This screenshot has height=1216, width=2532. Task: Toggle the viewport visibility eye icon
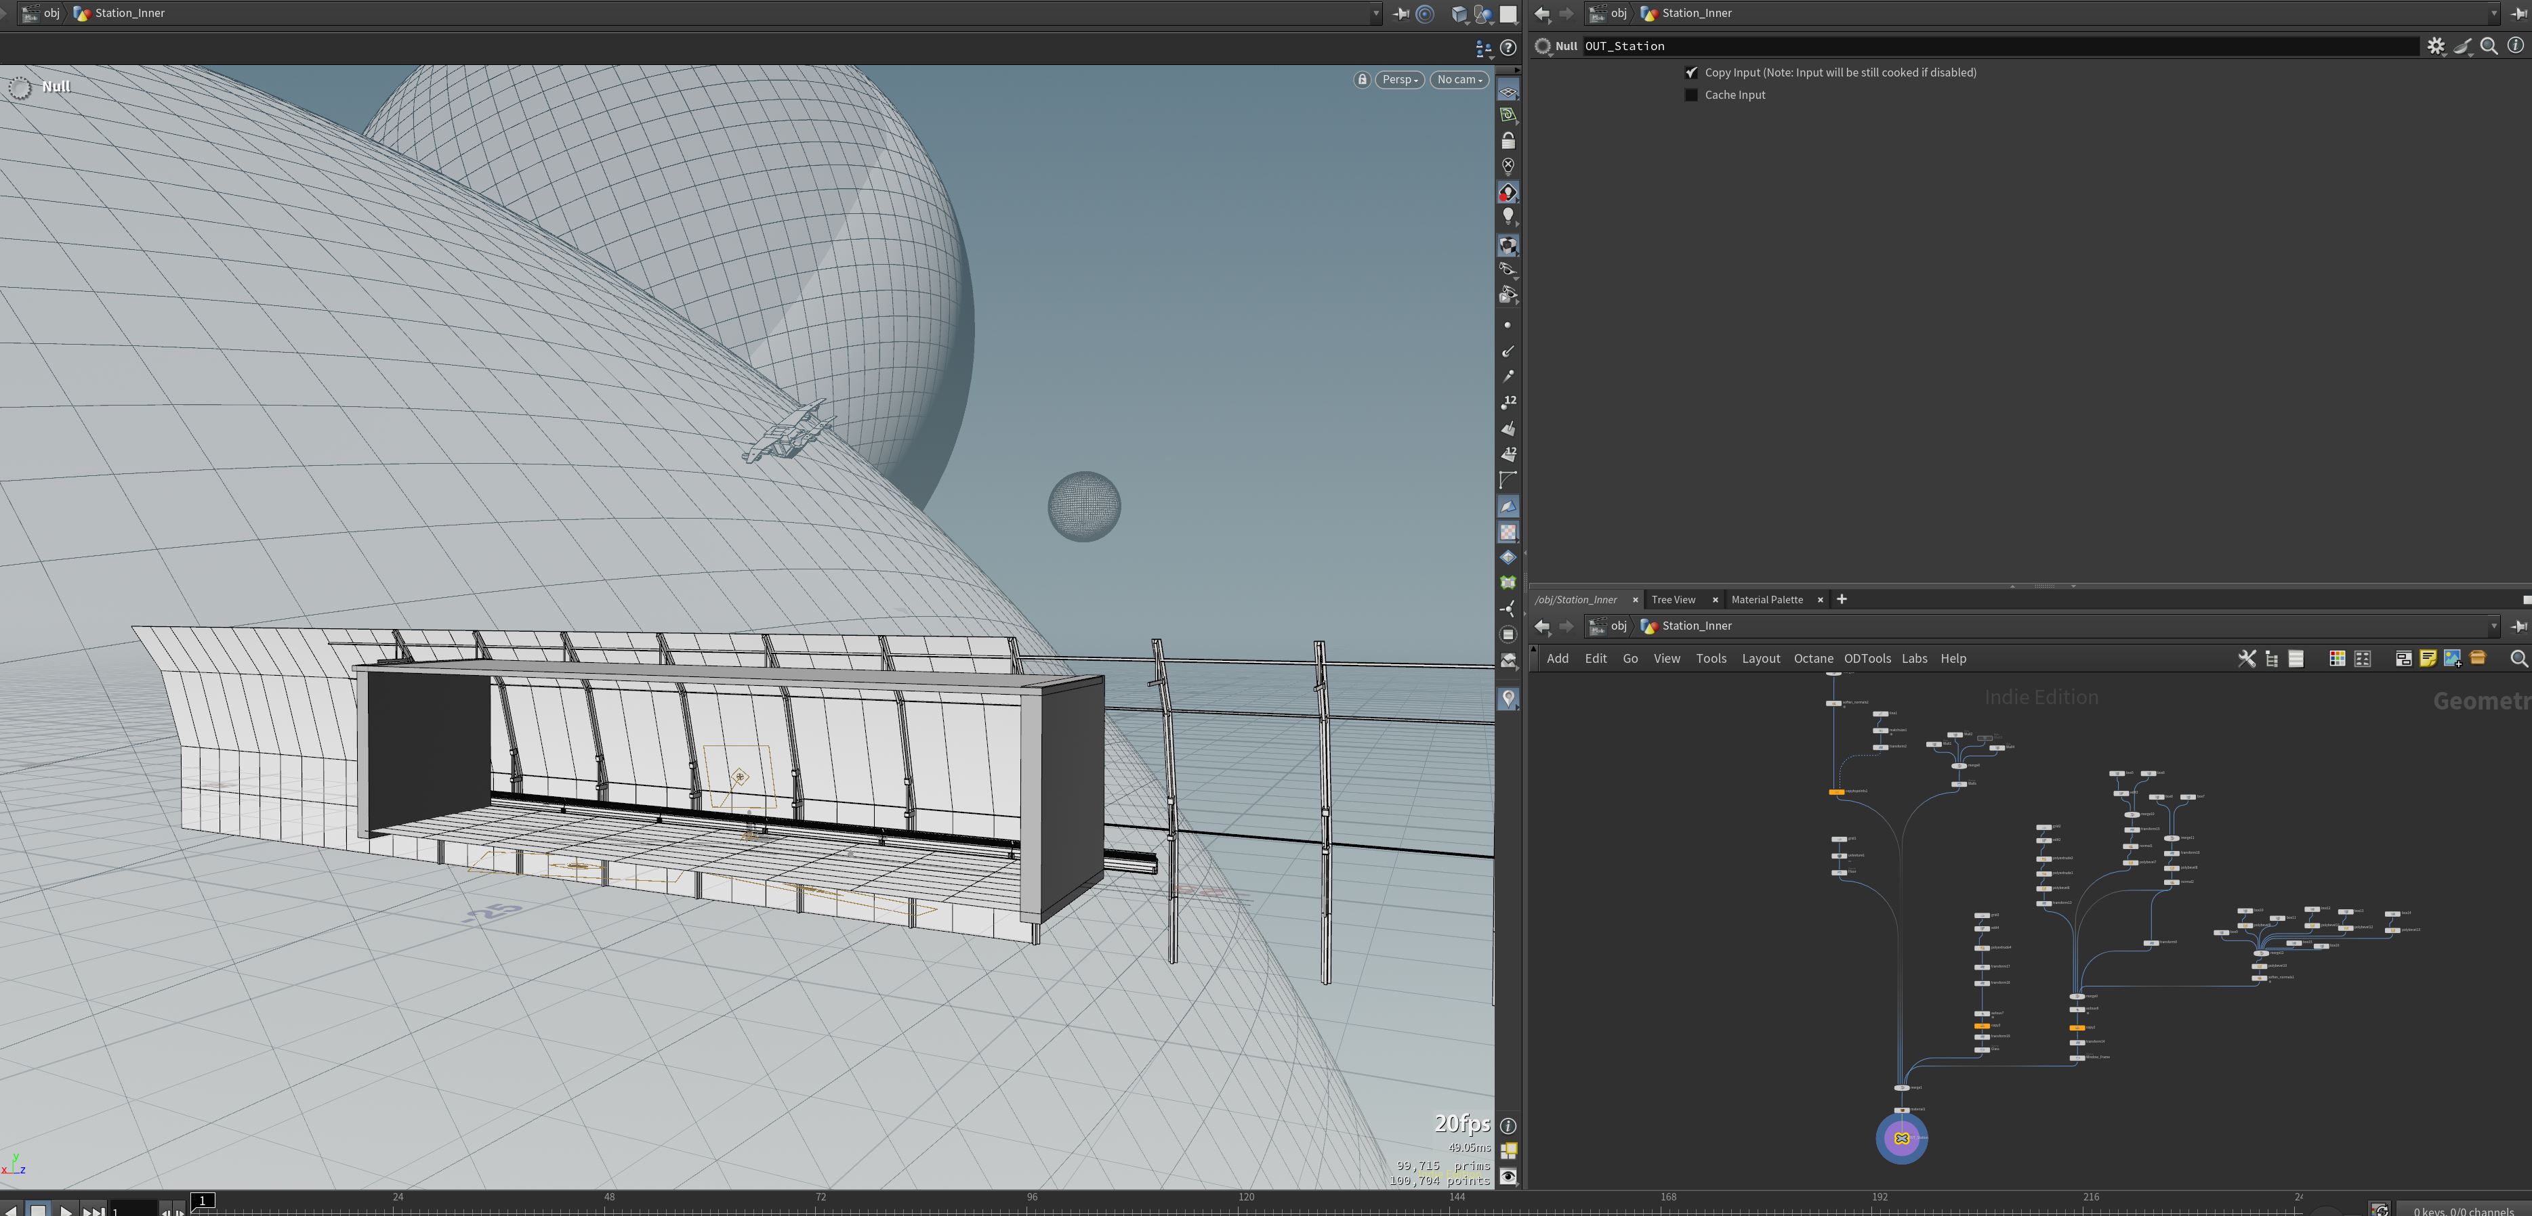(x=1508, y=1176)
